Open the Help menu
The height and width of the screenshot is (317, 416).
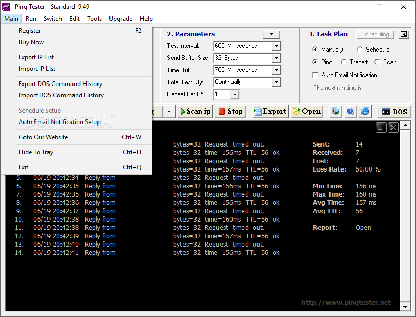click(146, 19)
